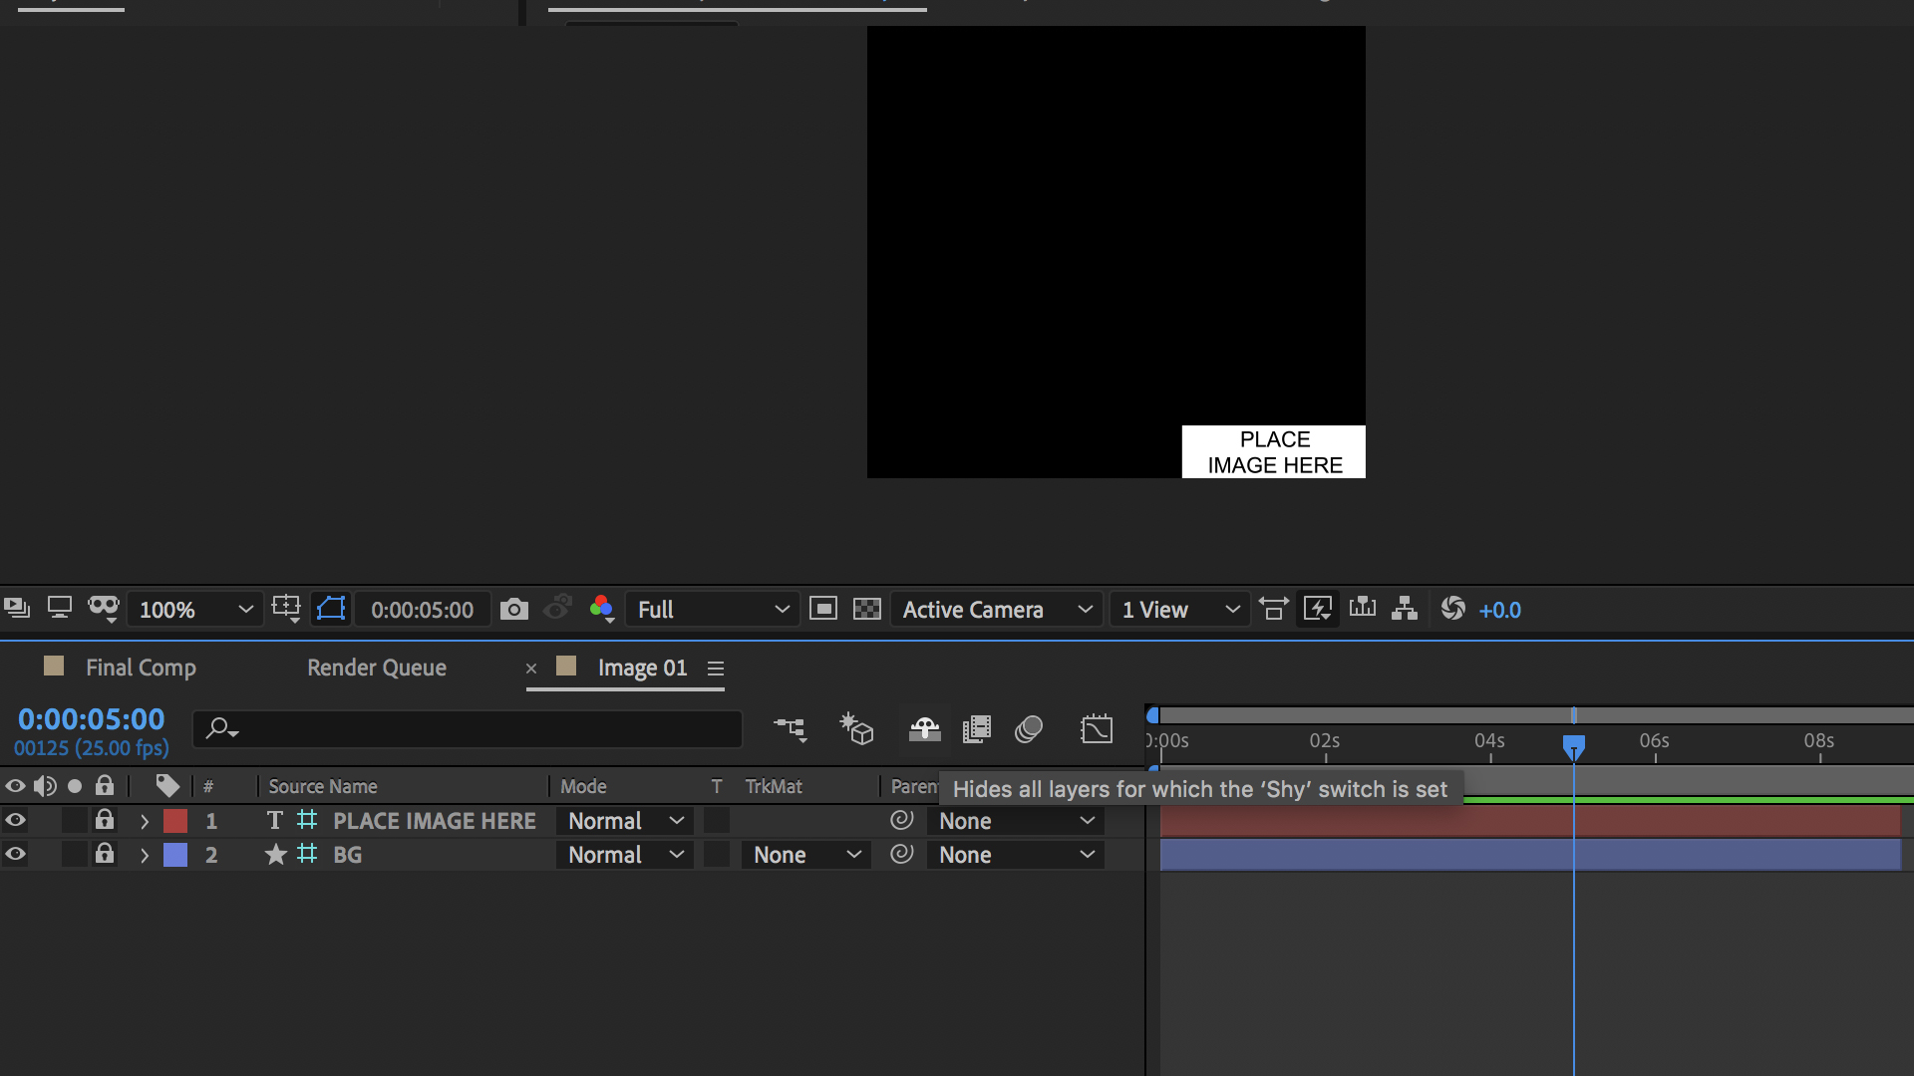
Task: Switch to the Render Queue tab
Action: [x=376, y=668]
